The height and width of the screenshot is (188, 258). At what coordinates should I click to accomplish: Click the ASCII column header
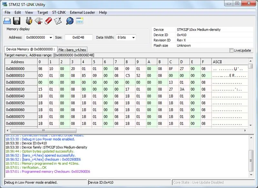pos(230,62)
